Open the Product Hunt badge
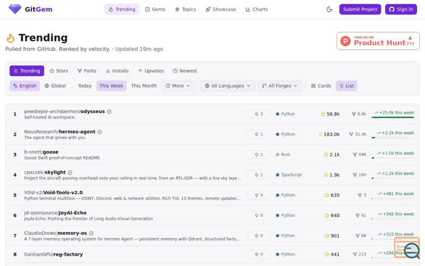Screen dimensions: 425x266 378,41
